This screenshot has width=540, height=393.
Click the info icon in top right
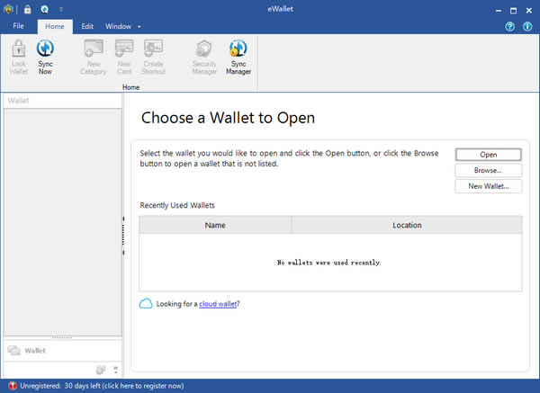coord(527,27)
